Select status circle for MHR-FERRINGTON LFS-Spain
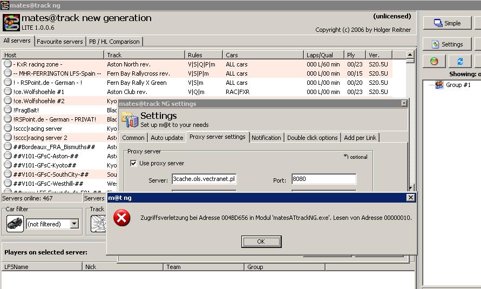This screenshot has width=481, height=289. pos(8,73)
